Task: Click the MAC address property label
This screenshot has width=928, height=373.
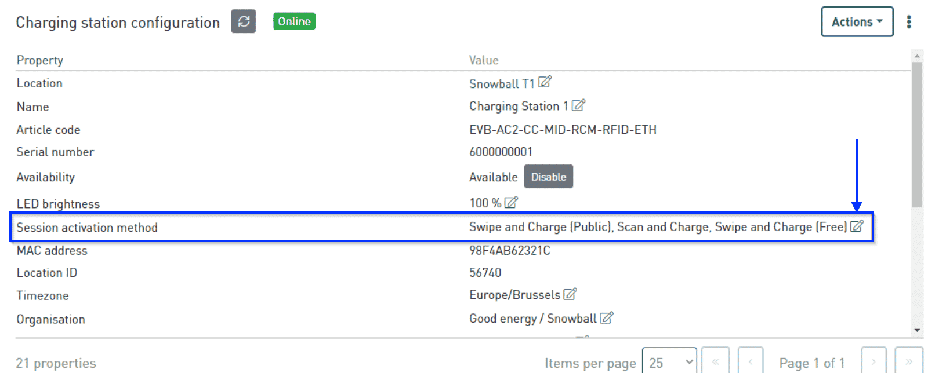Action: (x=52, y=250)
